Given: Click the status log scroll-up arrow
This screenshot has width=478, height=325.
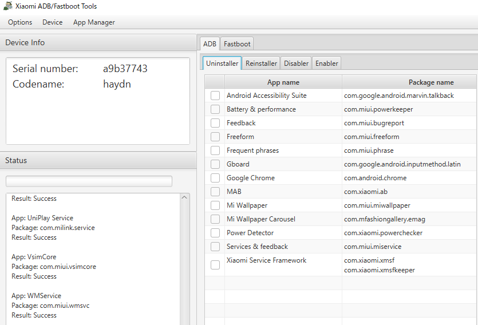Looking at the screenshot, I should pyautogui.click(x=184, y=197).
